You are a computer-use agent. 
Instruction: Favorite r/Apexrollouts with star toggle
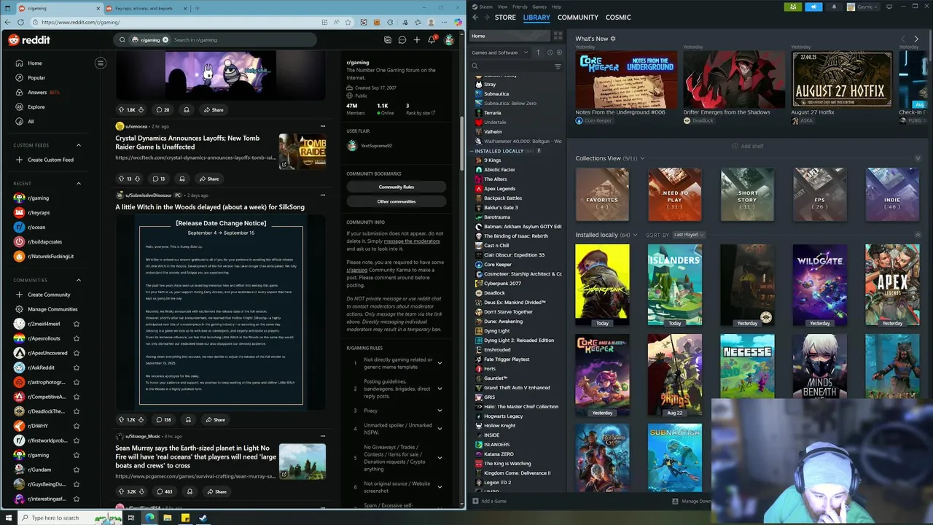(x=76, y=338)
